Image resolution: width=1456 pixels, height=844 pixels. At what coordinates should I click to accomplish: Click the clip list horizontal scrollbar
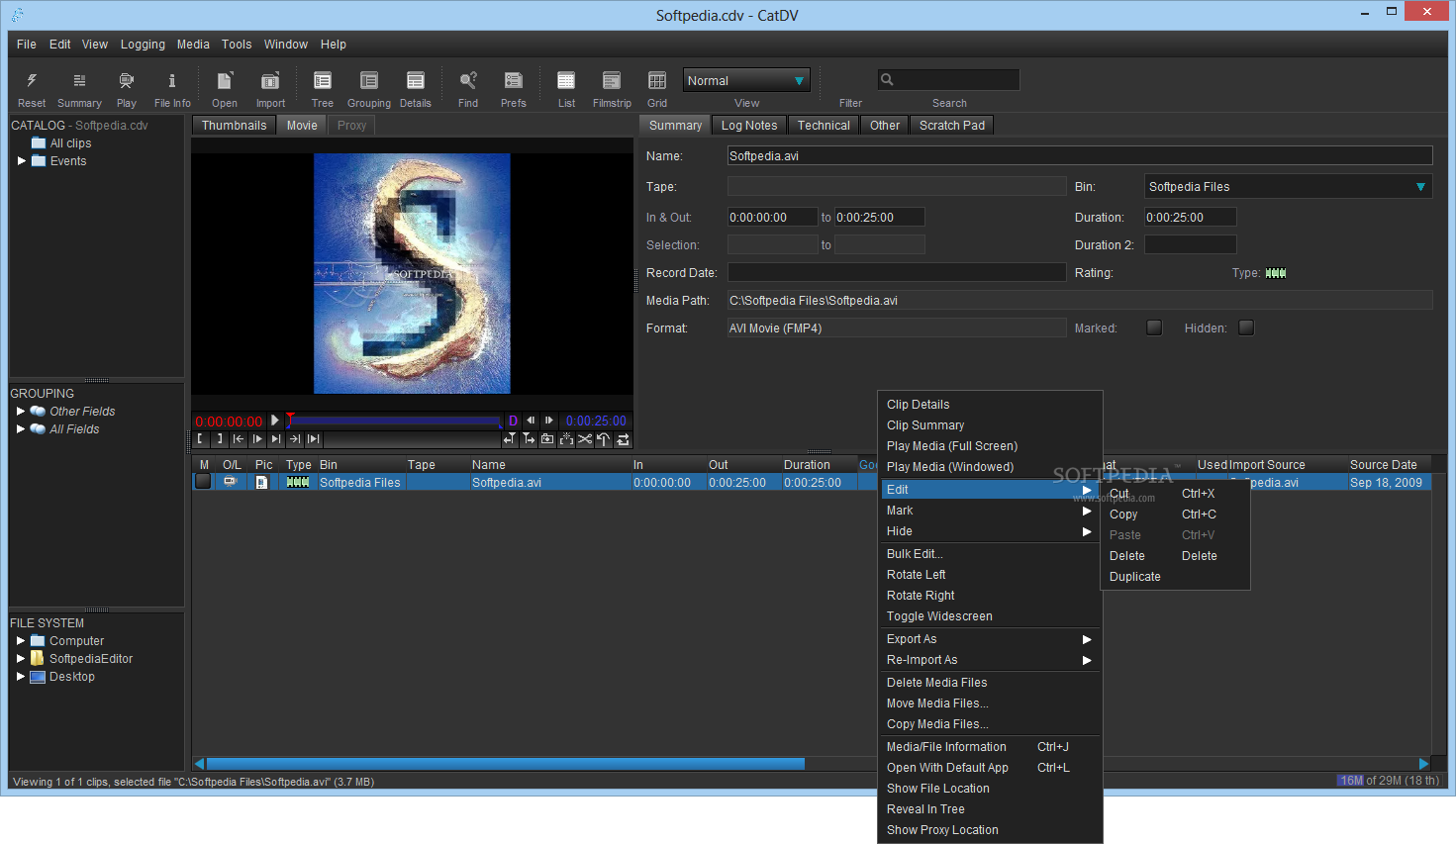(x=505, y=764)
